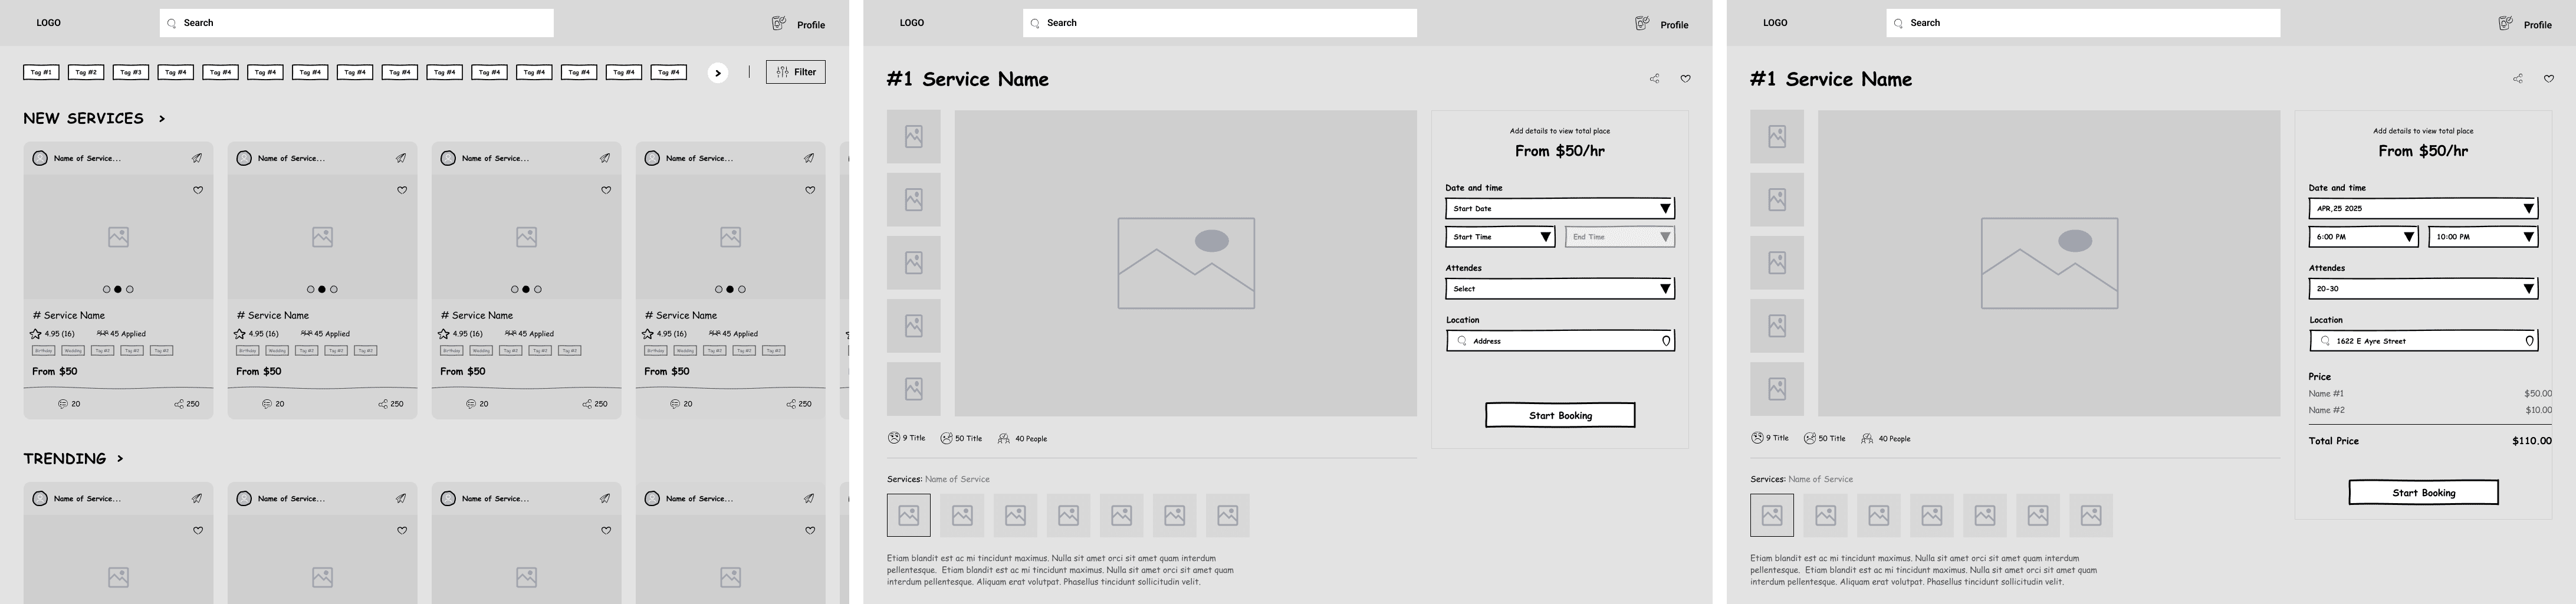
Task: Open the large main image on middle screen
Action: pyautogui.click(x=1185, y=263)
